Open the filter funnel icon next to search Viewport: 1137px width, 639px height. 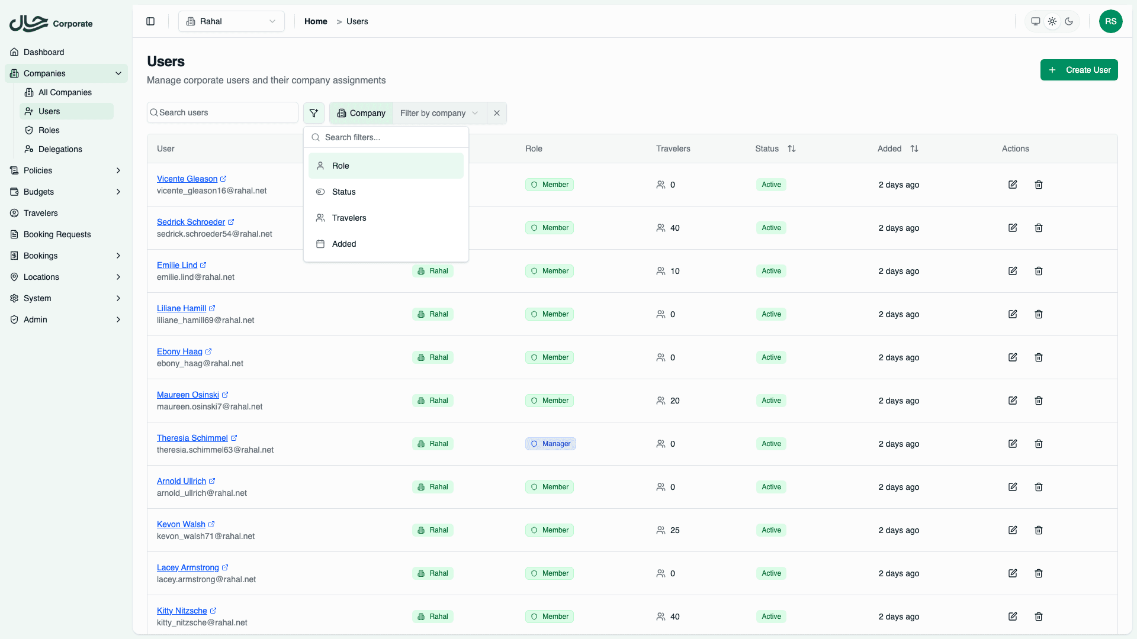pyautogui.click(x=313, y=112)
